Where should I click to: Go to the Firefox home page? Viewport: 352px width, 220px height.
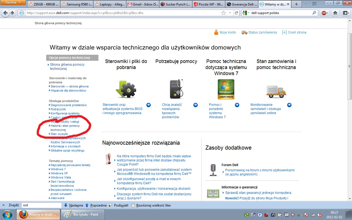tap(335, 13)
